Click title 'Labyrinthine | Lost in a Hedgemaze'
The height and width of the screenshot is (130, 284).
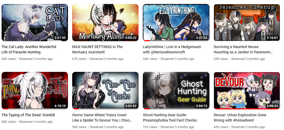(x=172, y=49)
